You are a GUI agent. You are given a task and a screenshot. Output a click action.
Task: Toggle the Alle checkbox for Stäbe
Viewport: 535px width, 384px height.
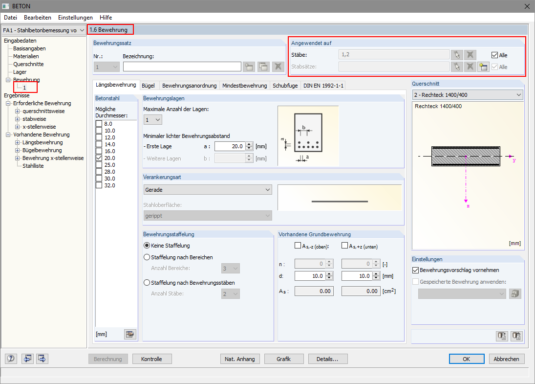[x=495, y=55]
